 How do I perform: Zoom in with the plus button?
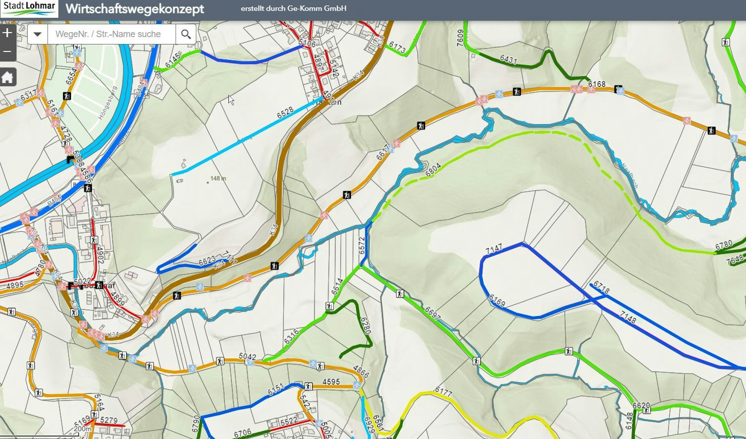[x=7, y=33]
